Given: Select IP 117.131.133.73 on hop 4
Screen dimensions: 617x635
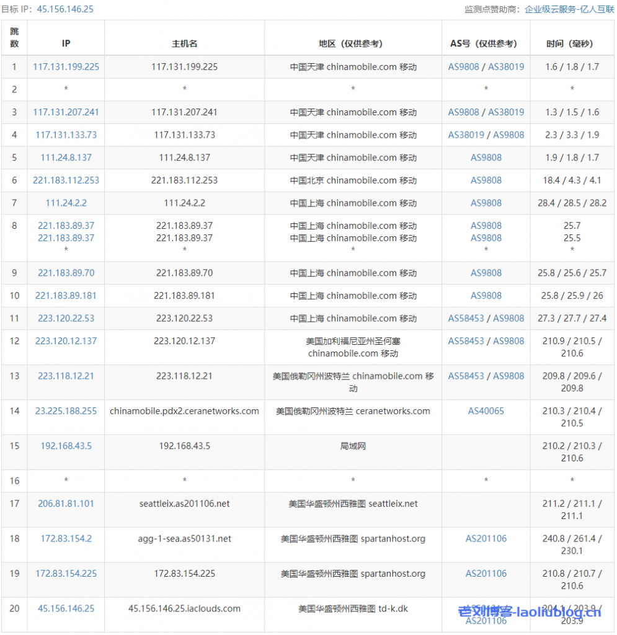Looking at the screenshot, I should click(66, 135).
